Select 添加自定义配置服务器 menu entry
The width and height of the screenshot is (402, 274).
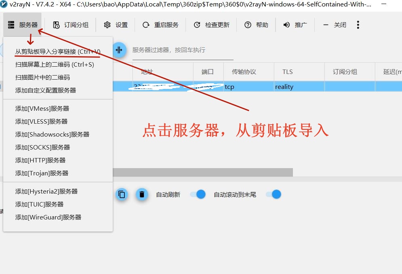coord(58,90)
